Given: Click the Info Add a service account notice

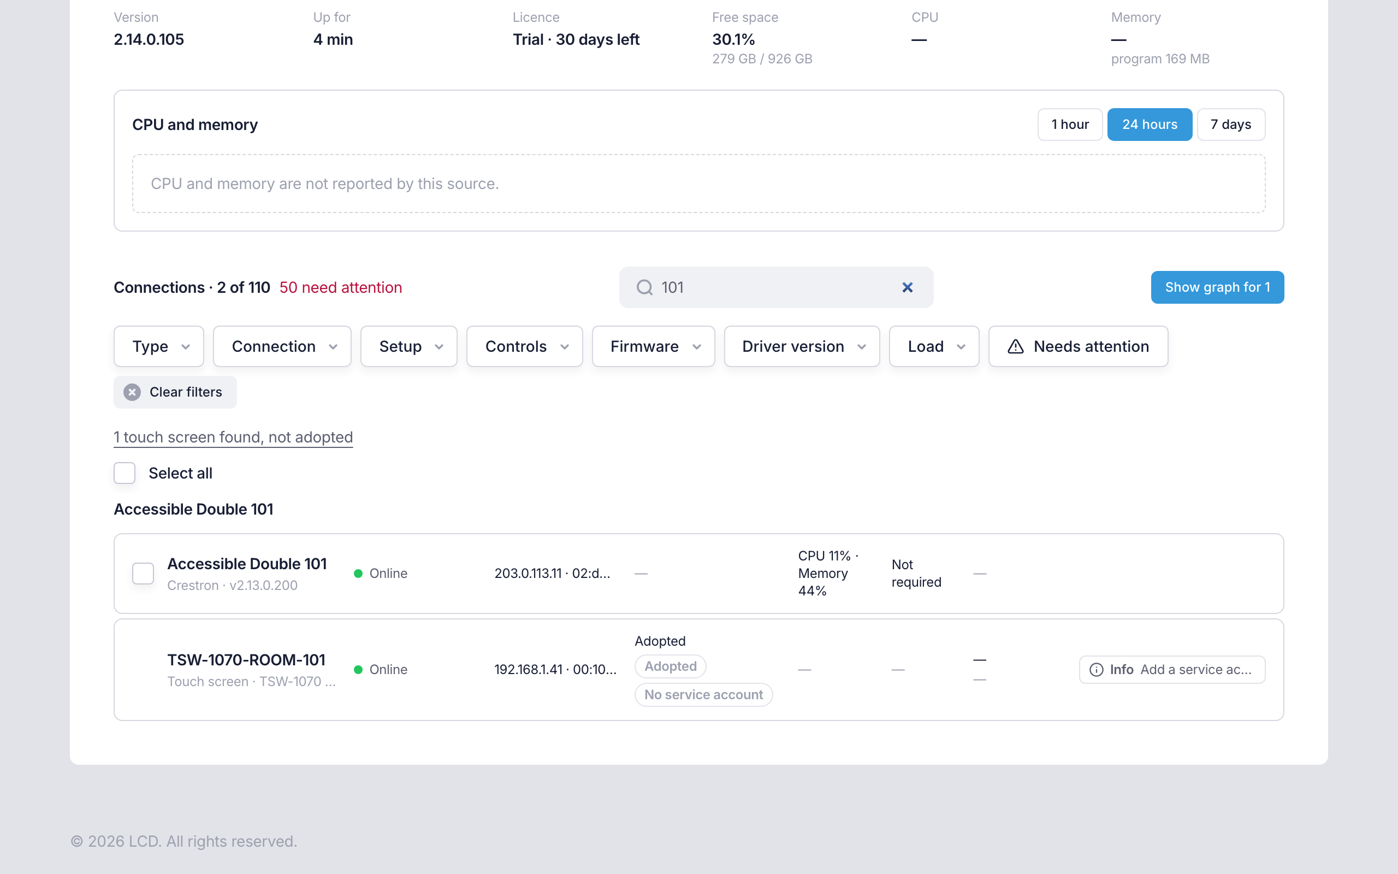Looking at the screenshot, I should 1172,669.
